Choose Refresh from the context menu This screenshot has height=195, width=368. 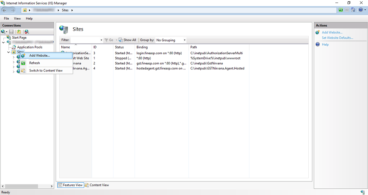pos(46,63)
